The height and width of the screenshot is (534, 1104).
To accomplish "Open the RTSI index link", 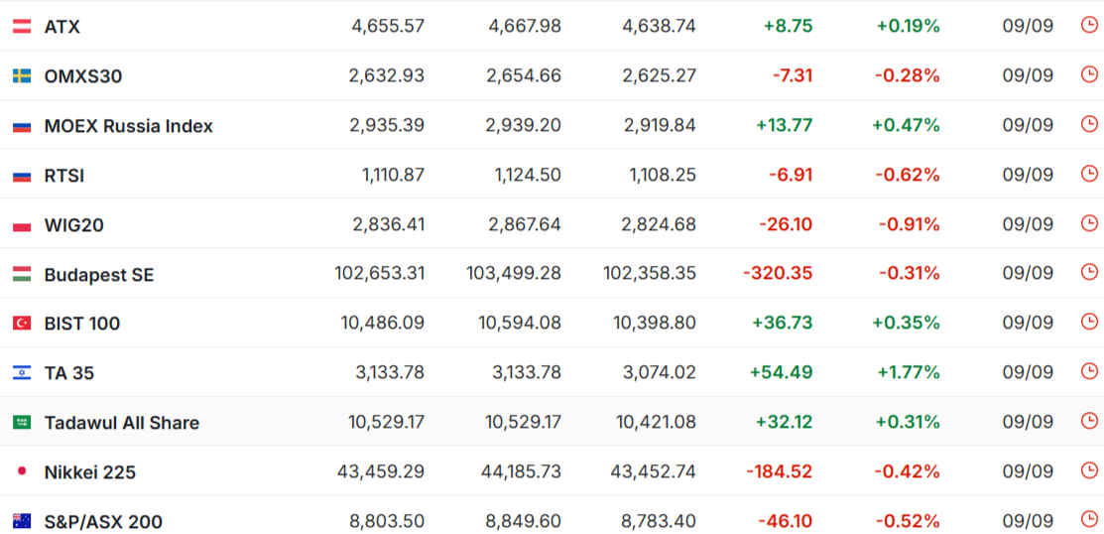I will (64, 176).
